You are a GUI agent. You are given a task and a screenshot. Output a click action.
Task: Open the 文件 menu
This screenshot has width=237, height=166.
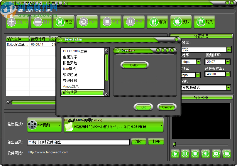tap(10, 11)
